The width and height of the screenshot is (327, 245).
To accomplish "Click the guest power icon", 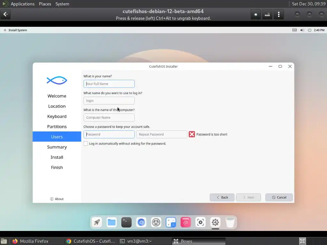I will coord(309,30).
